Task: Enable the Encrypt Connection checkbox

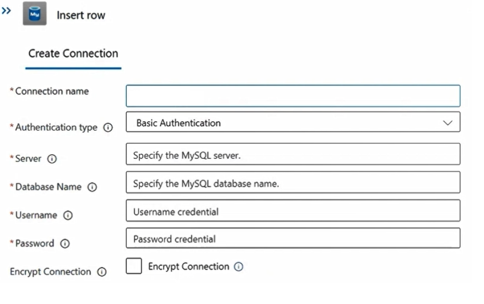Action: (x=134, y=266)
